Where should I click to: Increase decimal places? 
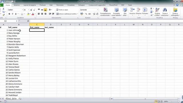tap(94, 14)
